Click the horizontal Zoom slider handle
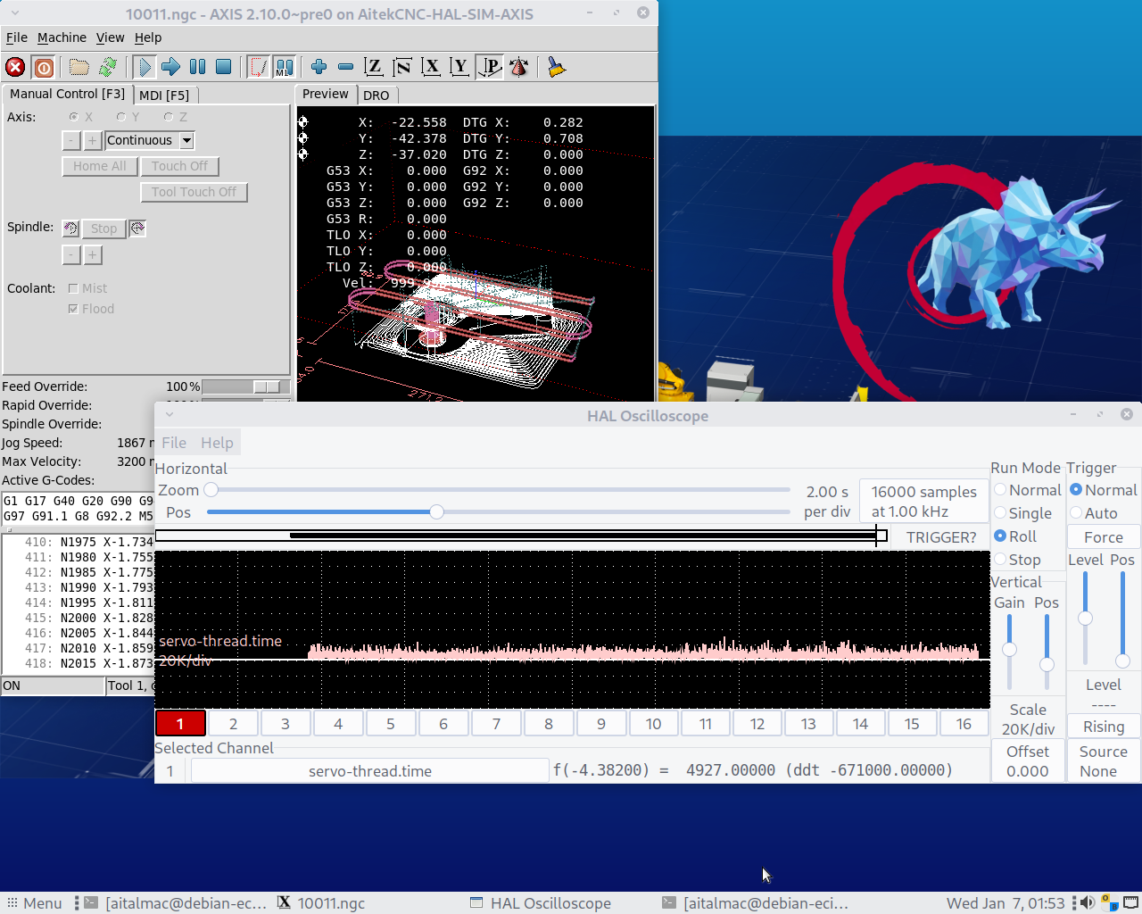 click(x=211, y=490)
